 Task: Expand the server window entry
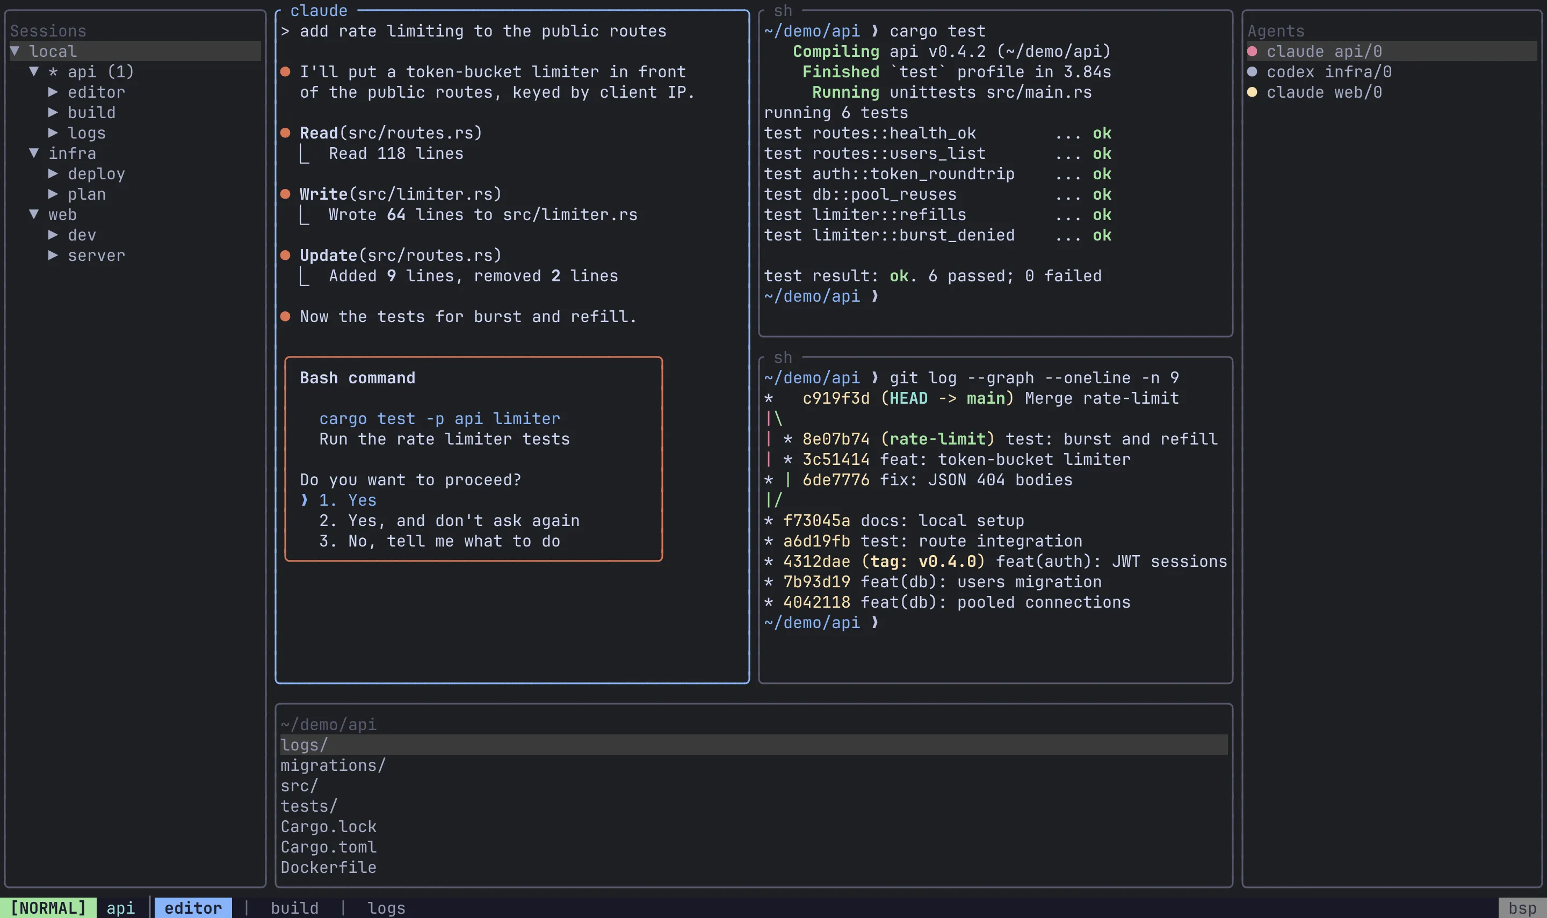click(x=53, y=256)
